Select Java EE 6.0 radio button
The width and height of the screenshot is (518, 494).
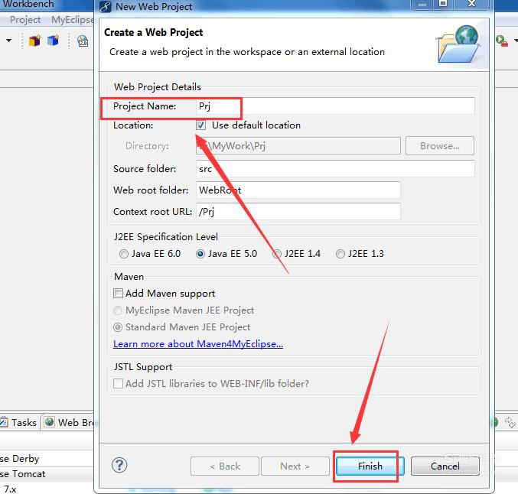point(123,254)
